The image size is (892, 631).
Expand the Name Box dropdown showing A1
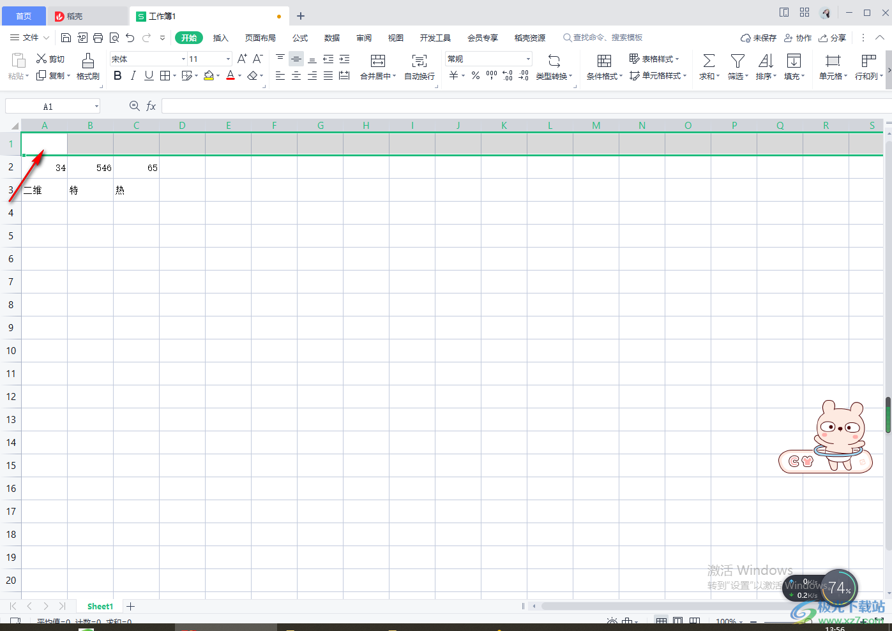pos(96,106)
